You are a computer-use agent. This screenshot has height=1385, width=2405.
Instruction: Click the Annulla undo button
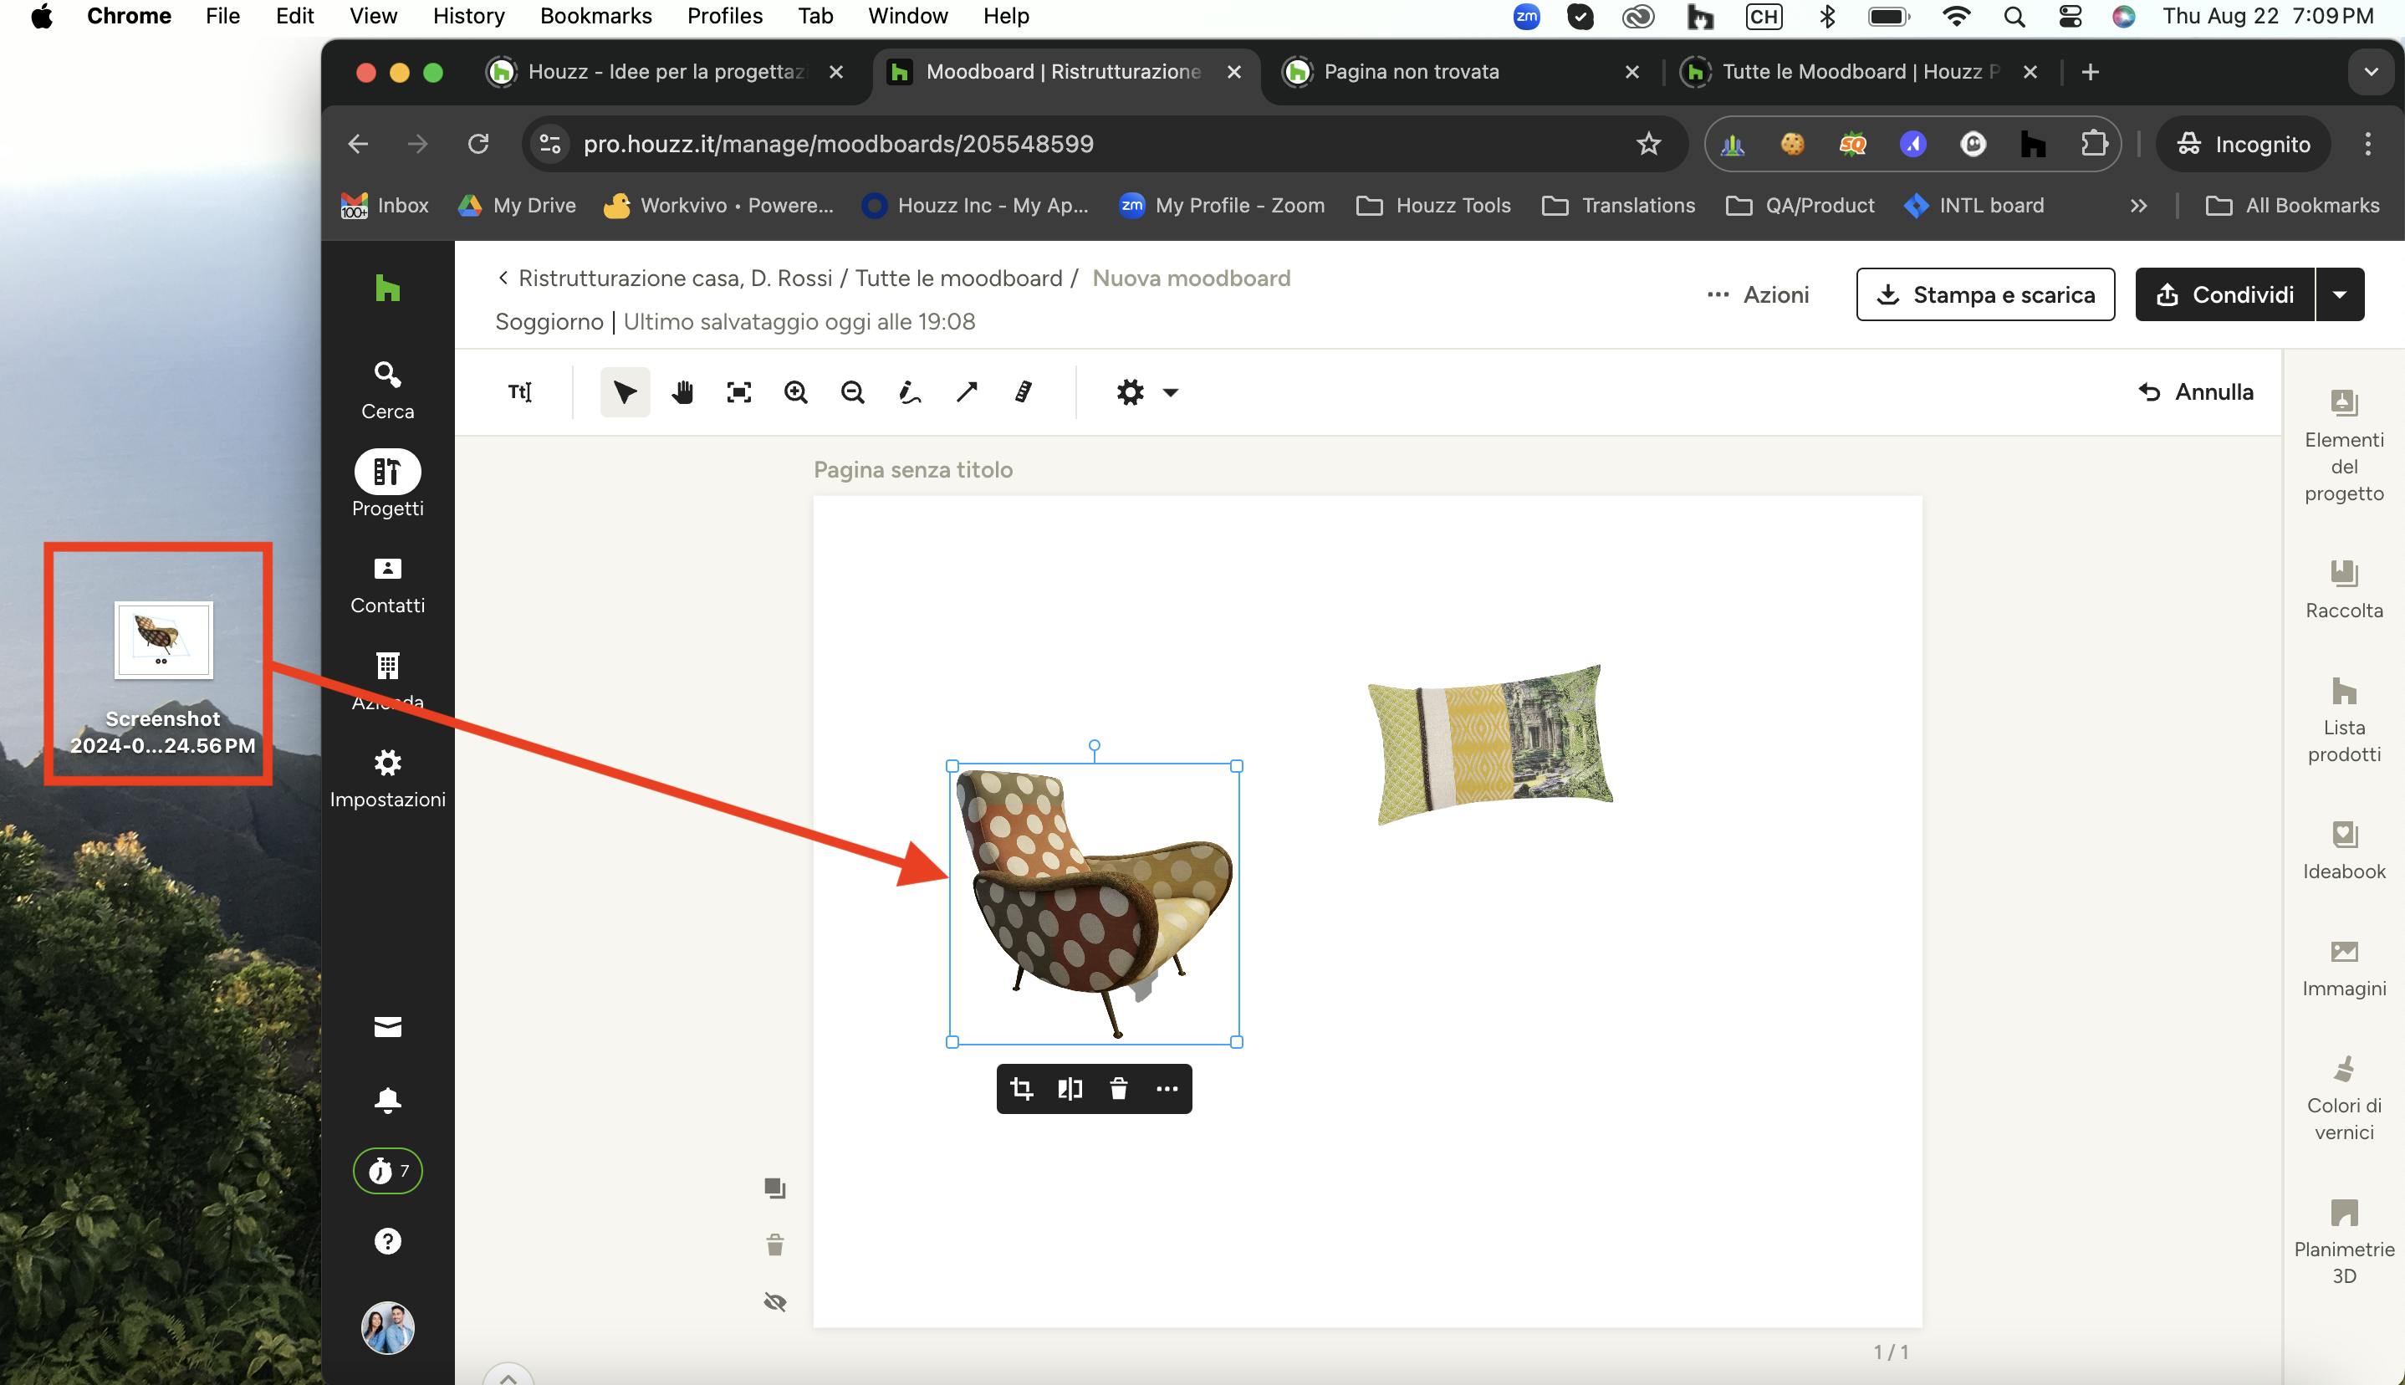tap(2196, 392)
